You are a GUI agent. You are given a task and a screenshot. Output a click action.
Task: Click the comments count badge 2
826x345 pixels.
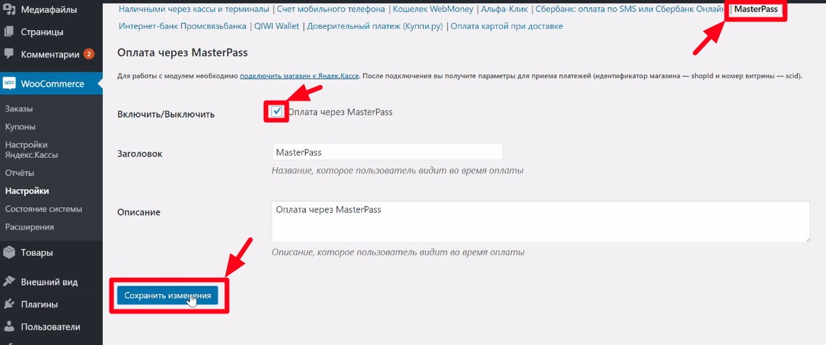click(89, 54)
